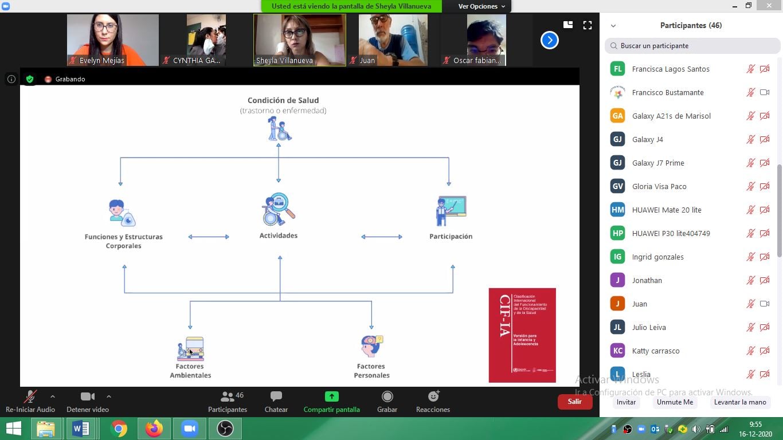The height and width of the screenshot is (440, 783).
Task: Click the Compartir pantalla share icon
Action: pyautogui.click(x=331, y=396)
